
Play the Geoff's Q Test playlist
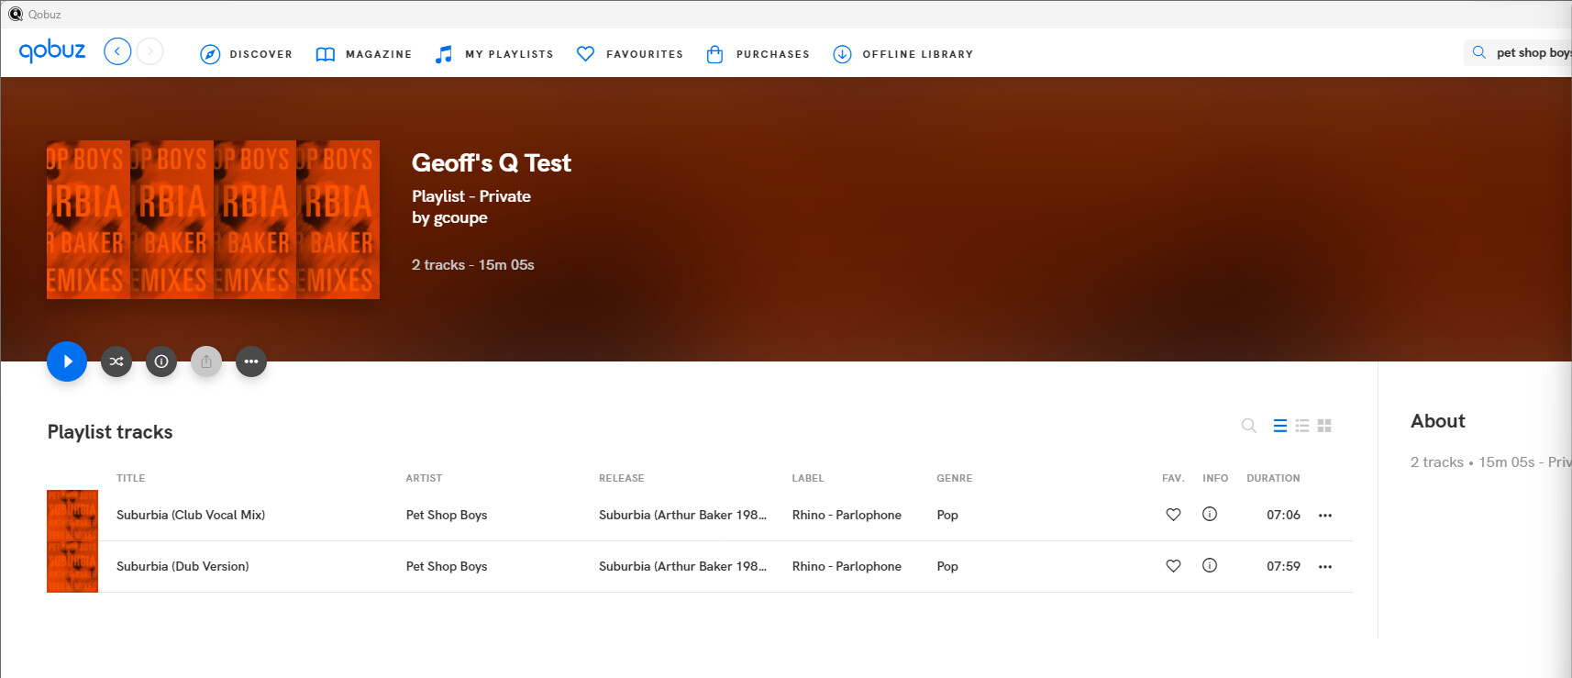click(67, 361)
